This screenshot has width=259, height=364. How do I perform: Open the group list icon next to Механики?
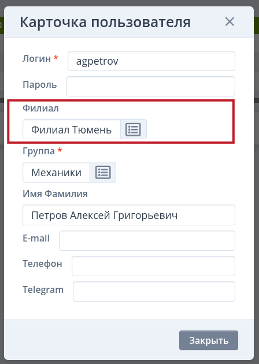pyautogui.click(x=103, y=172)
